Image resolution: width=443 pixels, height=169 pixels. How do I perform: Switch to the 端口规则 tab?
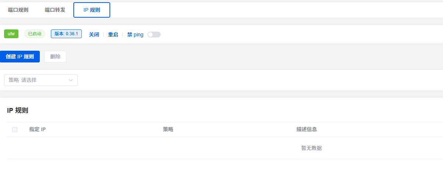(x=18, y=10)
